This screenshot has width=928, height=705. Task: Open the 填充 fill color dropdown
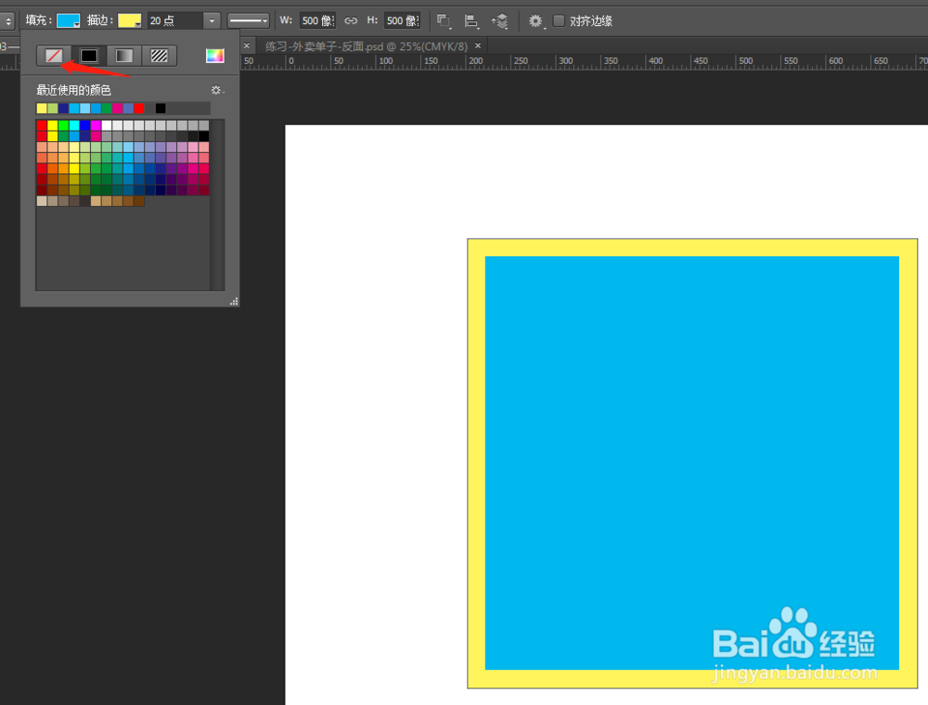(x=68, y=20)
